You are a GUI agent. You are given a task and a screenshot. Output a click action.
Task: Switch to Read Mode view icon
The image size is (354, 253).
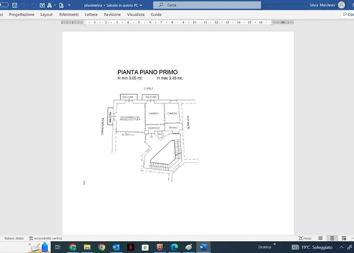click(x=321, y=238)
